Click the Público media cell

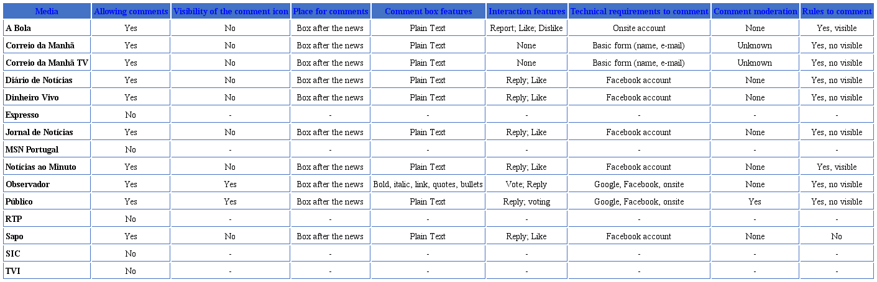(x=19, y=201)
